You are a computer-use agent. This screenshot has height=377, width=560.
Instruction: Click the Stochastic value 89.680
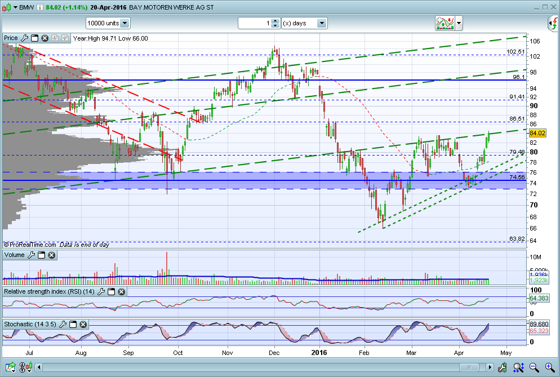[x=539, y=324]
